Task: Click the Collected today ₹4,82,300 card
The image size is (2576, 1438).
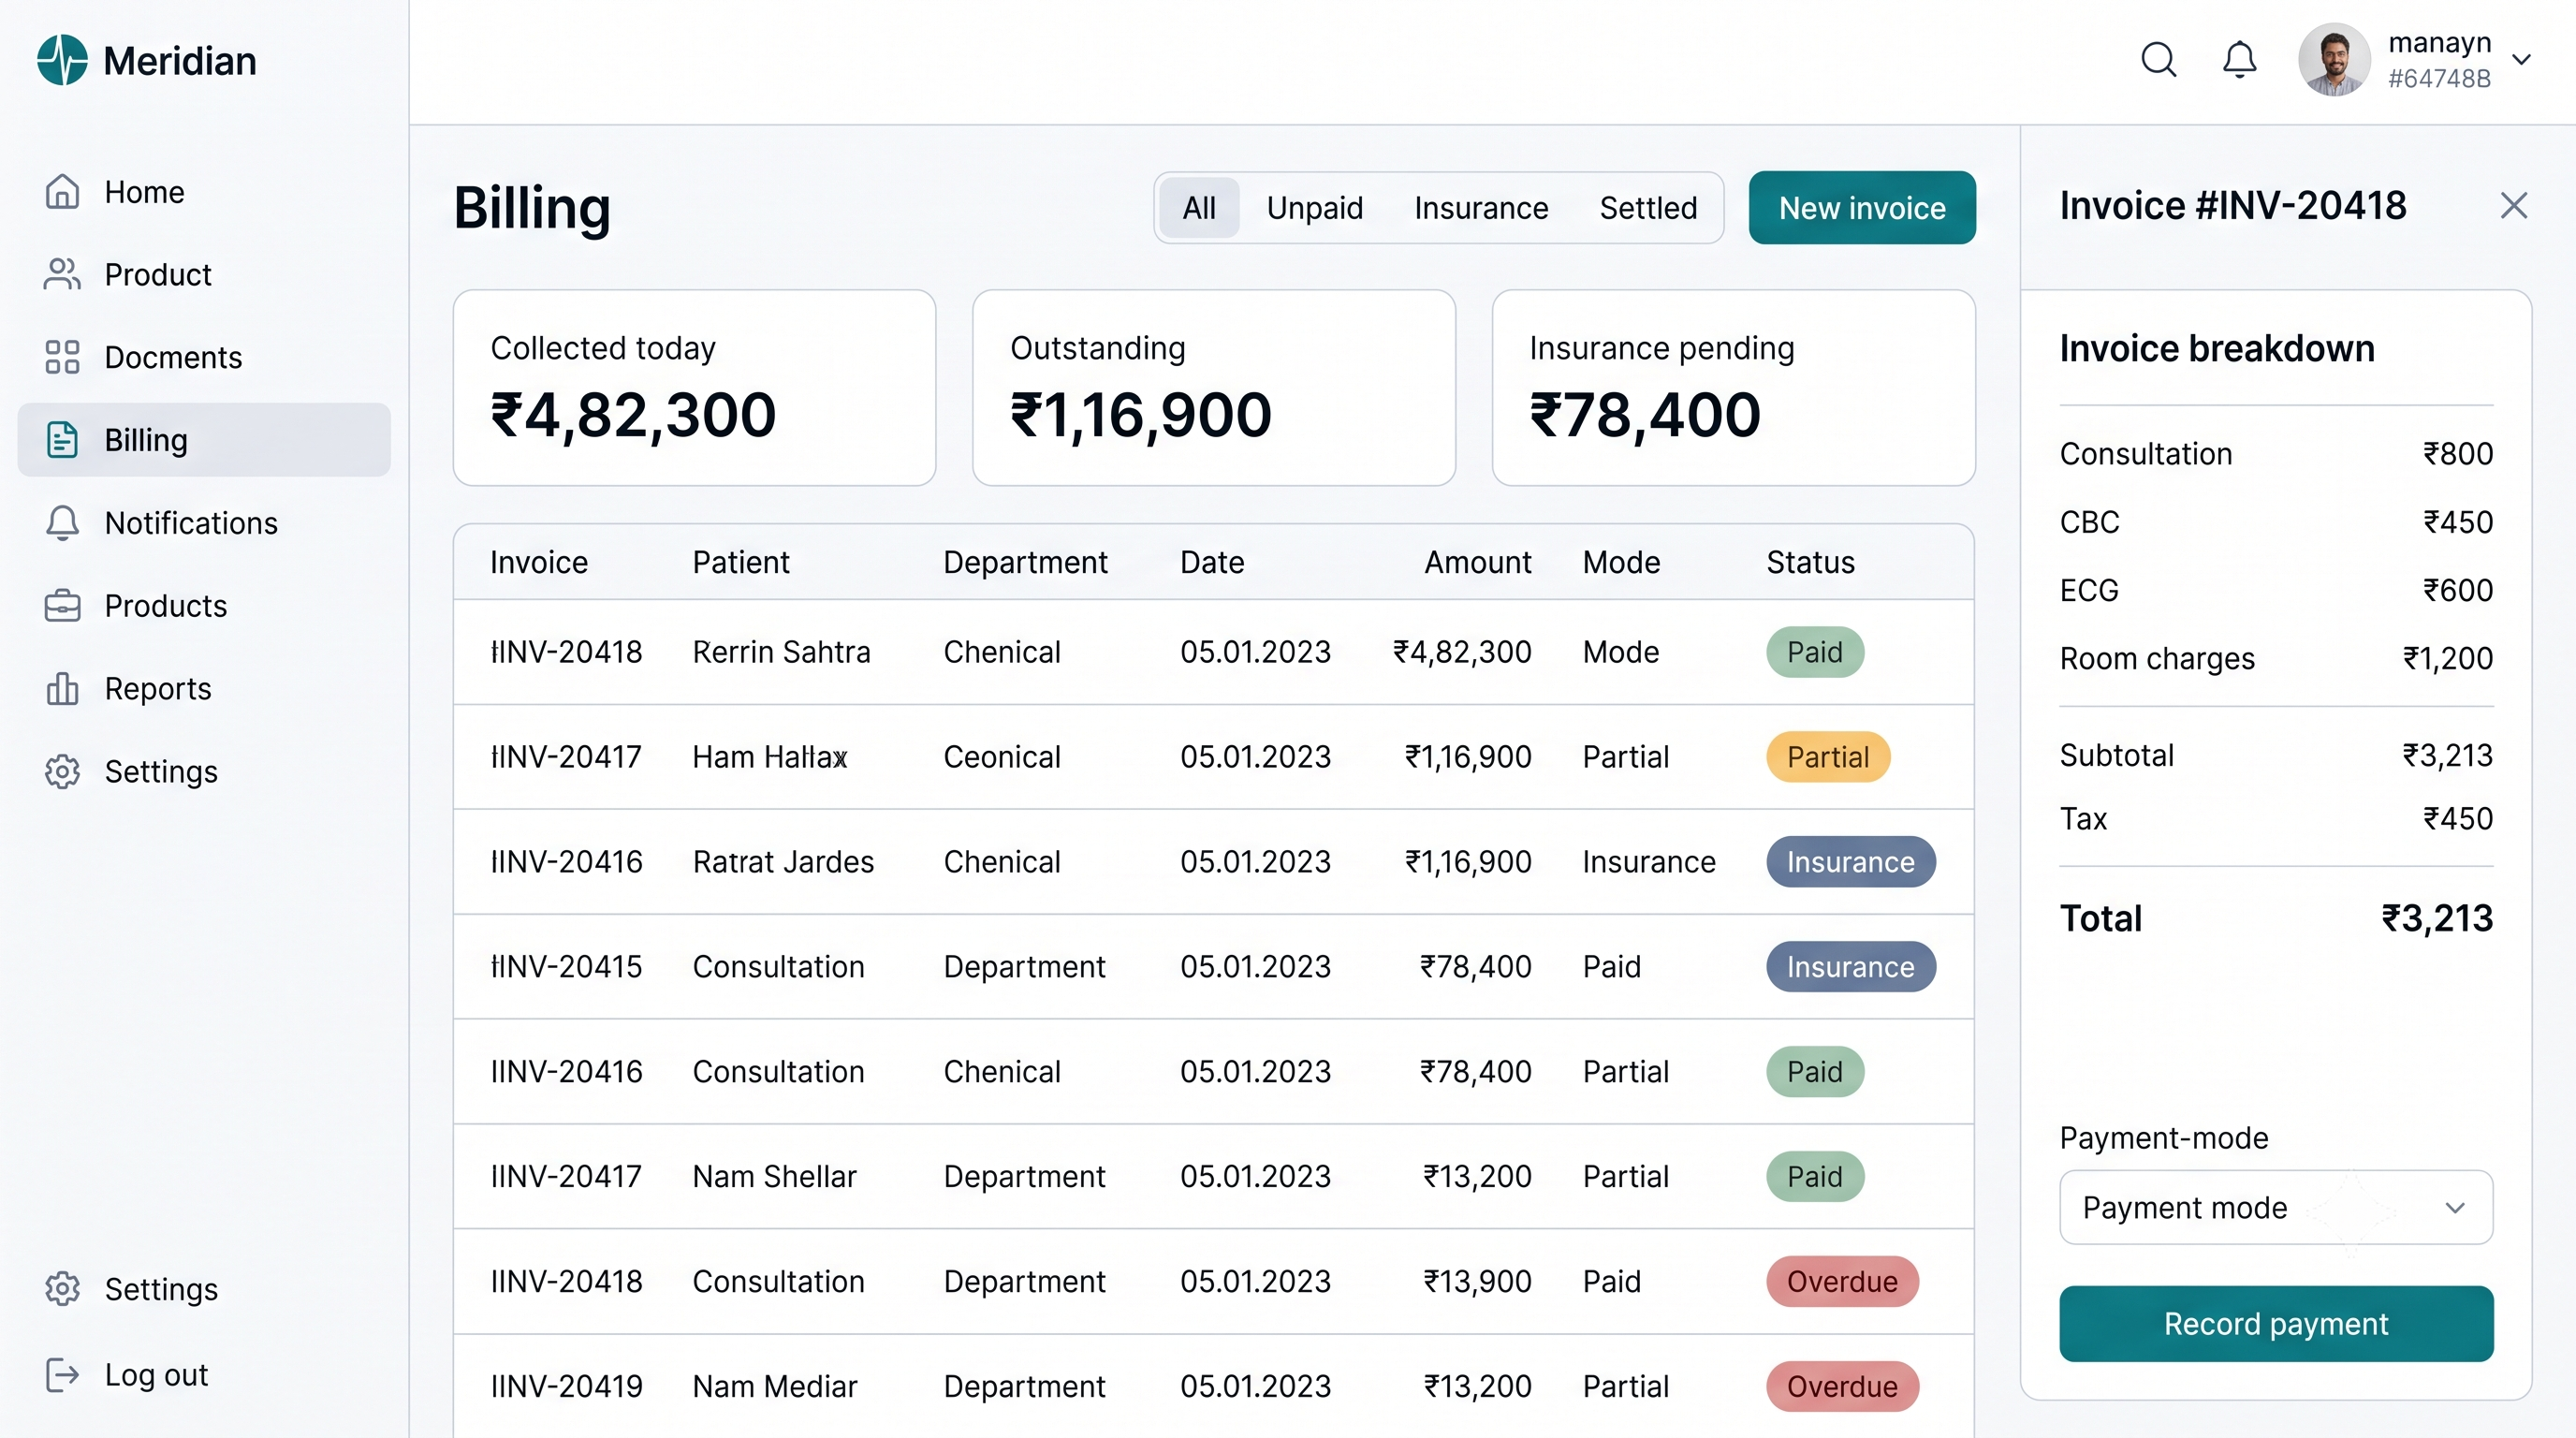Action: (x=694, y=388)
